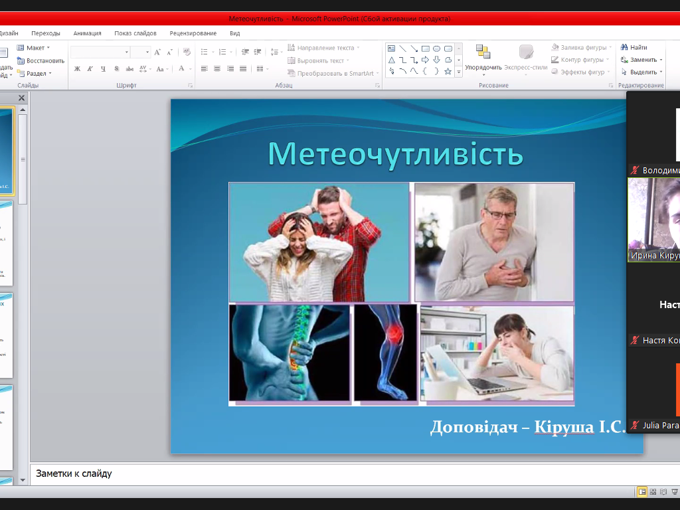
Task: Open bullets list dropdown arrow
Action: click(213, 52)
